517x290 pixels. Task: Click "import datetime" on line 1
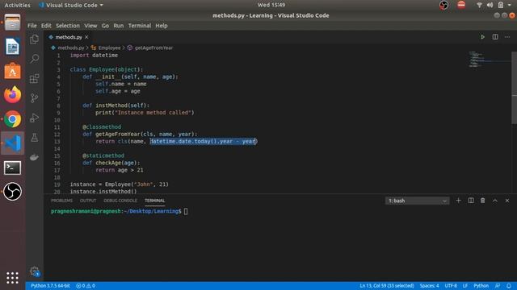[94, 56]
